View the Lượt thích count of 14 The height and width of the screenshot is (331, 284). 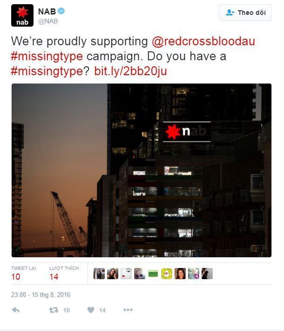coord(54,276)
